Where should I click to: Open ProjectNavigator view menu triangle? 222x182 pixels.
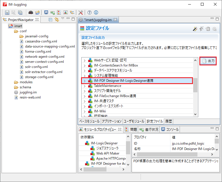[x=63, y=18]
